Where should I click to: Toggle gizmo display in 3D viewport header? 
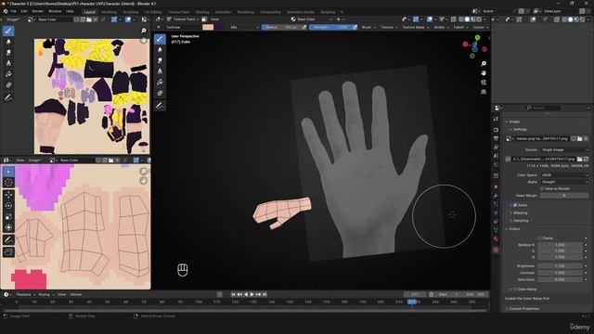click(416, 19)
